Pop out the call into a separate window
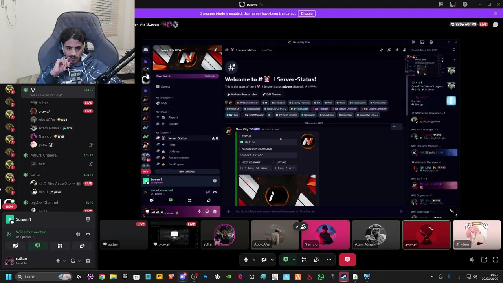This screenshot has width=503, height=283. pyautogui.click(x=484, y=260)
